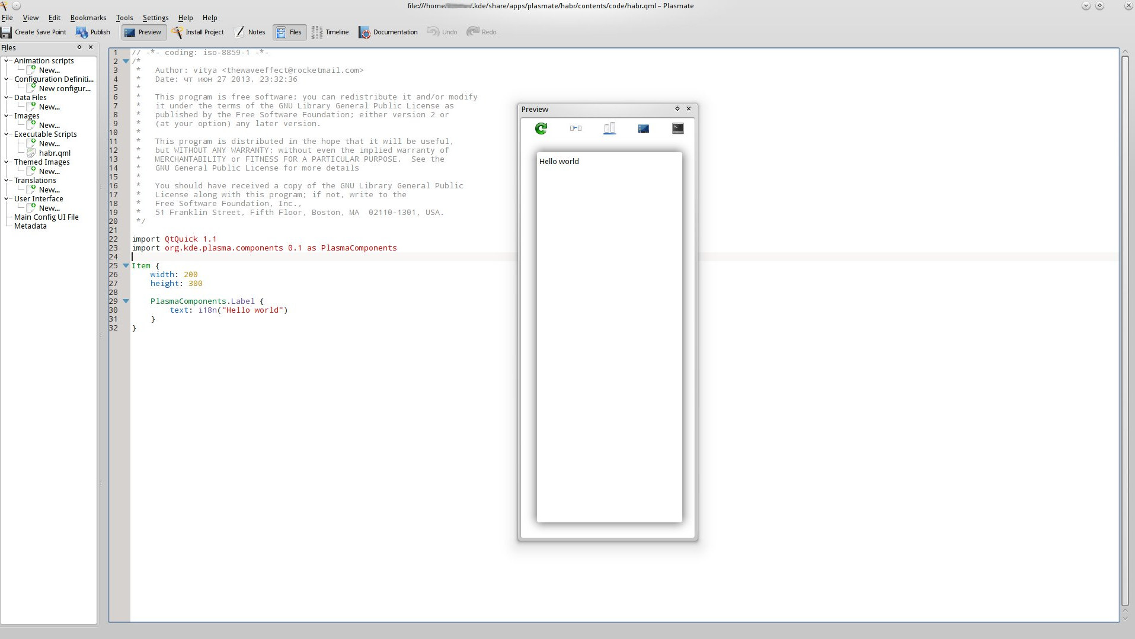
Task: Toggle the Files panel visibility
Action: pyautogui.click(x=289, y=32)
